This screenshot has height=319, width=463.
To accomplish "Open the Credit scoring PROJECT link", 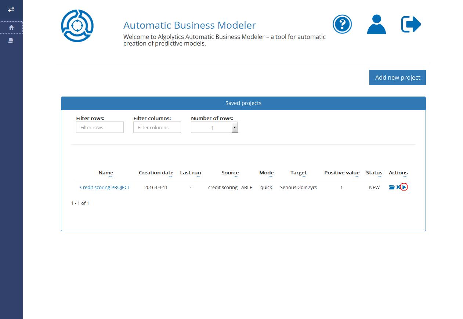I will (x=105, y=187).
